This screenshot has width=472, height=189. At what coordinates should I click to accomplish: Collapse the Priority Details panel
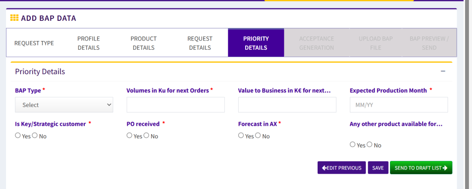443,71
